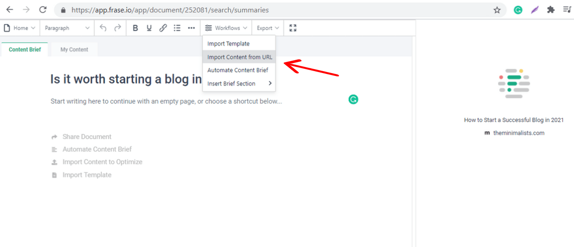The height and width of the screenshot is (247, 574).
Task: Click the theminimalists.com favicon
Action: [x=487, y=133]
